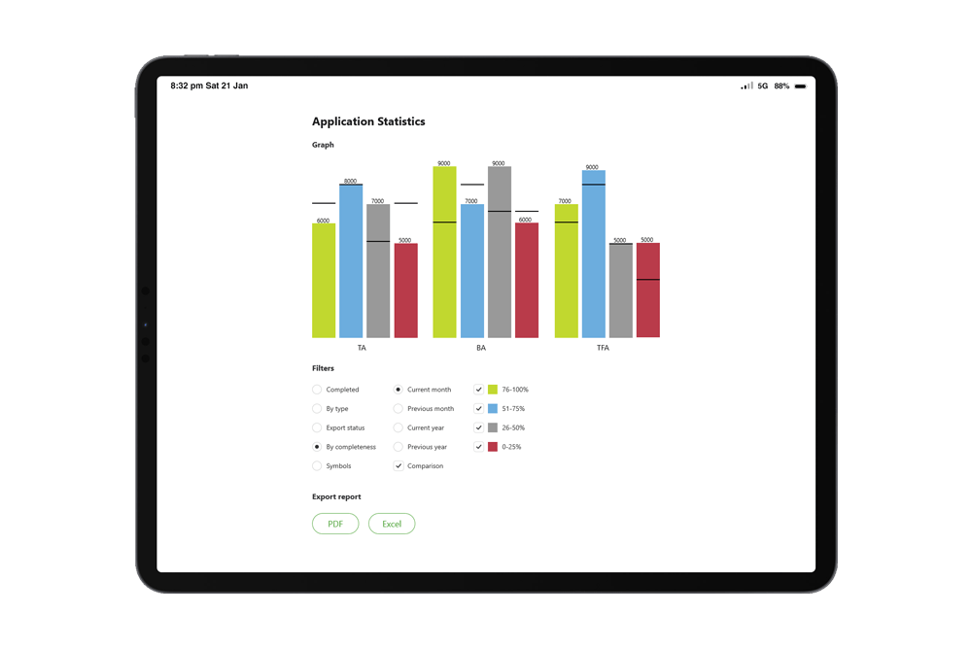The height and width of the screenshot is (648, 972).
Task: Uncheck the 0-25% category checkbox
Action: 478,447
